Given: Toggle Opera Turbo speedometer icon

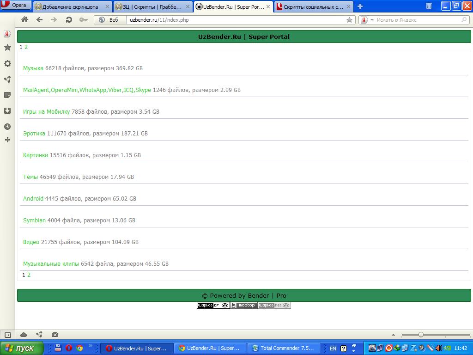Looking at the screenshot, I should (55, 335).
